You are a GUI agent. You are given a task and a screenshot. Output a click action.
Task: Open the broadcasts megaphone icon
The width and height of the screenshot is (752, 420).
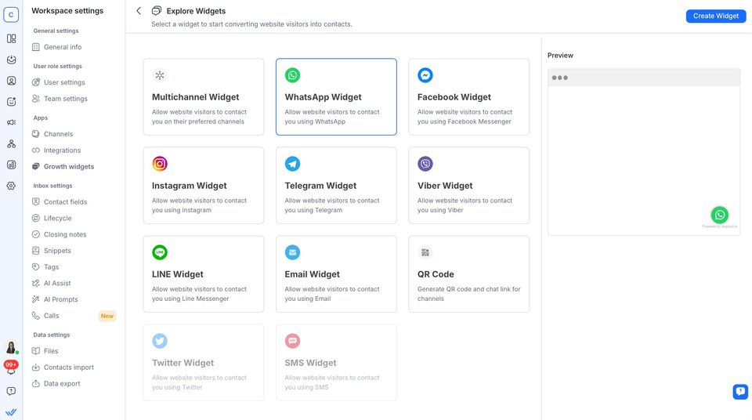[x=11, y=122]
